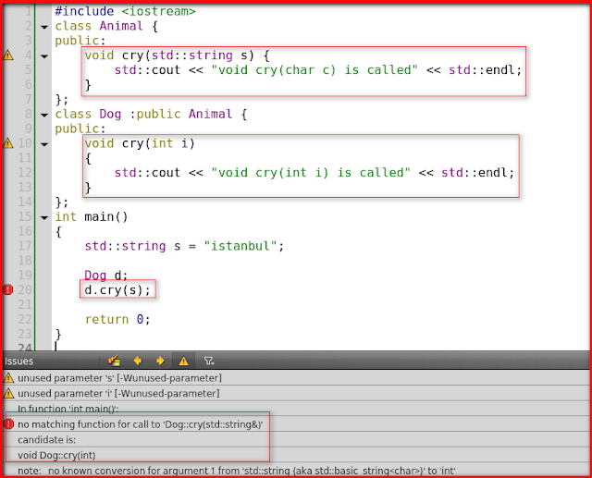Click the 'return 0;' statement
The image size is (592, 478).
point(117,320)
